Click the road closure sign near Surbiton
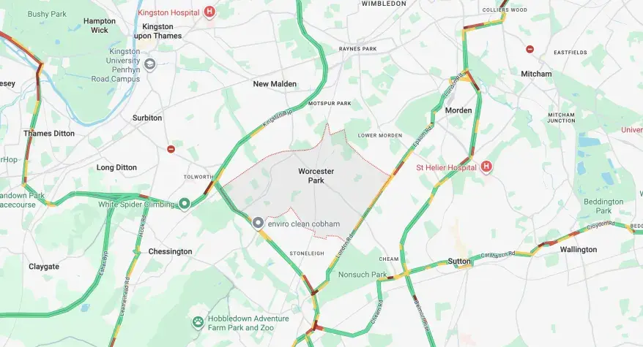643x347 pixels. coord(171,149)
